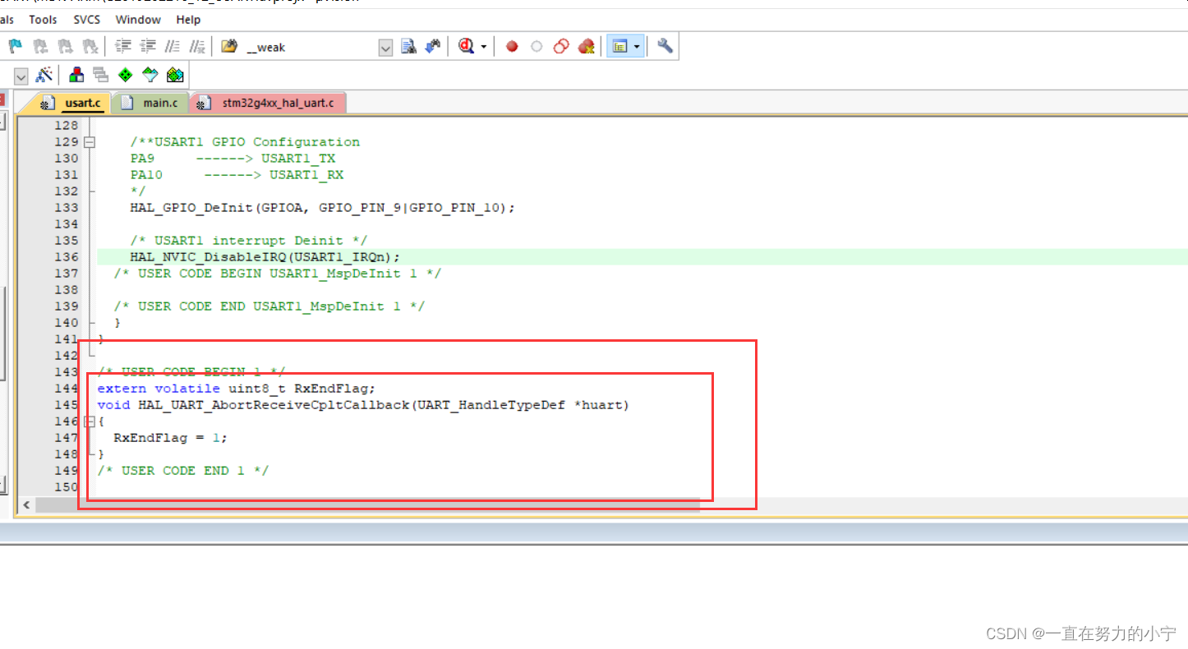Image resolution: width=1188 pixels, height=649 pixels.
Task: Click the extern volatile uint8_t RxEndFlag line
Action: tap(236, 389)
